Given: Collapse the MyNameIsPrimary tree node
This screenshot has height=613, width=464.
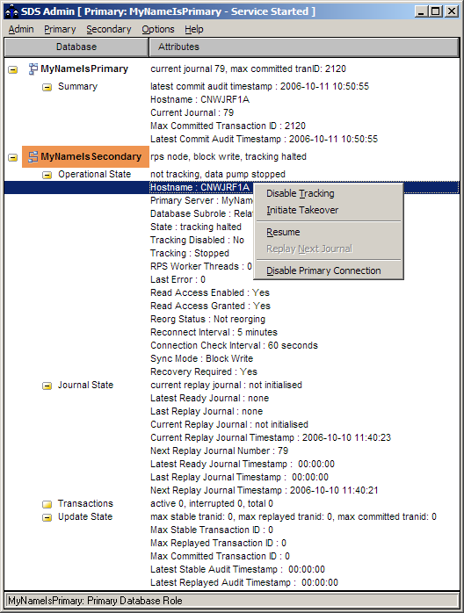Looking at the screenshot, I should (13, 69).
